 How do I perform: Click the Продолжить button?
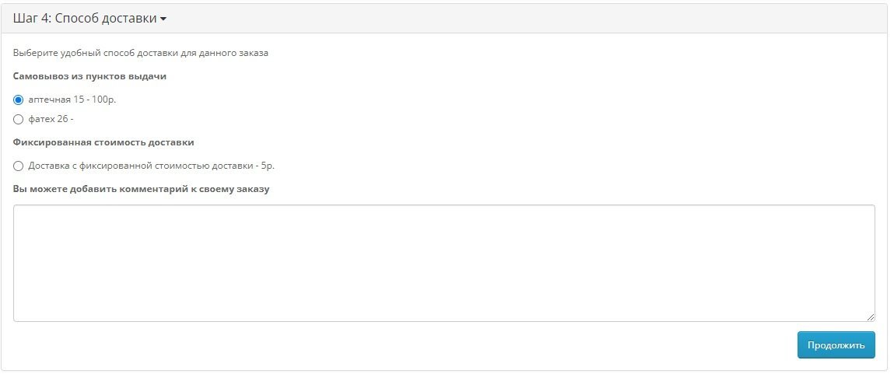point(836,345)
